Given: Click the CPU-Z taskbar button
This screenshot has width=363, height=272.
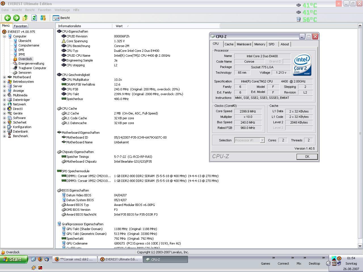Looking at the screenshot, I should 165,259.
